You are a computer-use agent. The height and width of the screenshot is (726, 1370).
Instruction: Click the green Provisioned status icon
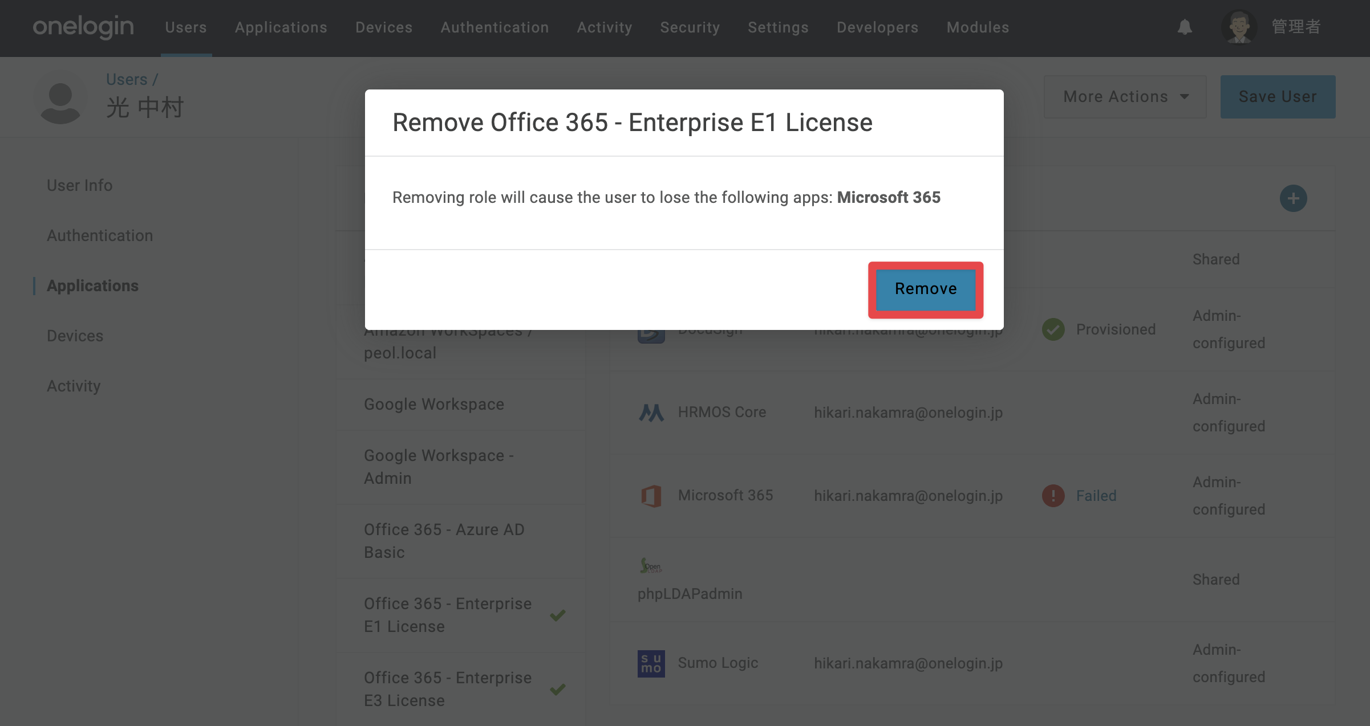tap(1053, 329)
